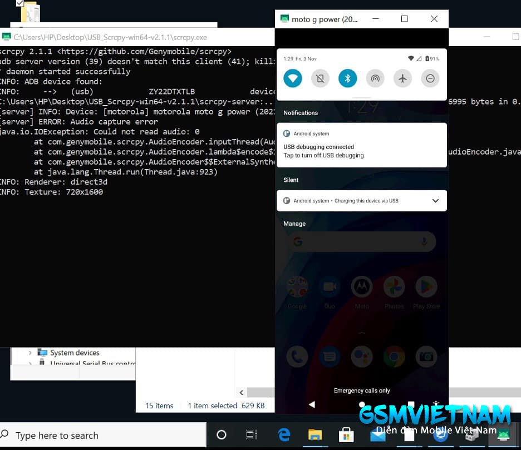The width and height of the screenshot is (521, 450).
Task: Toggle the hotspot quick setting tile
Action: coord(375,78)
